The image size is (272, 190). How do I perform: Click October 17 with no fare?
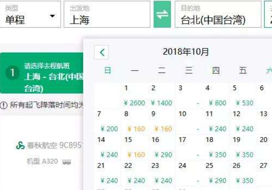[x=189, y=148]
